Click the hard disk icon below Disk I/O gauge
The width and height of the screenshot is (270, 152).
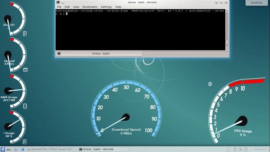click(25, 33)
